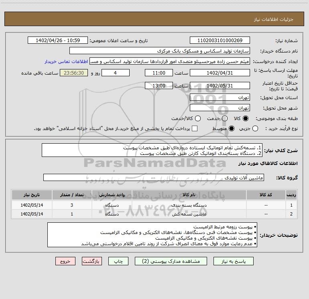Image resolution: width=309 pixels, height=299 pixels.
Task: Choose the متوسط purchase process radio
Action: 232,128
